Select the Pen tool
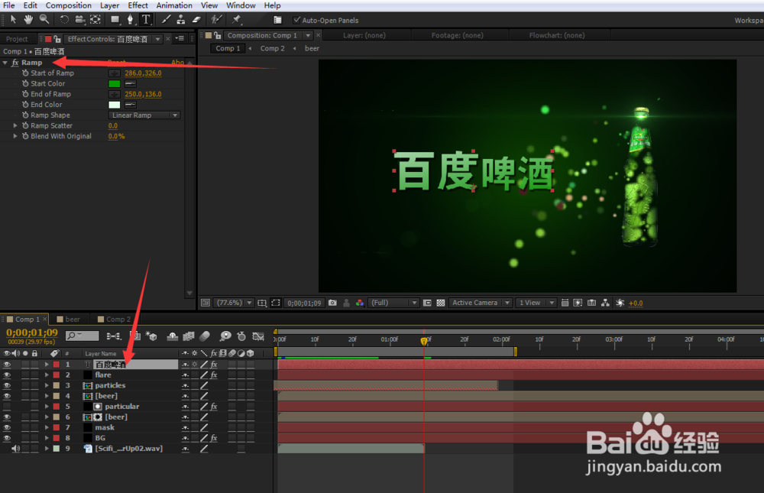764x493 pixels. [130, 20]
